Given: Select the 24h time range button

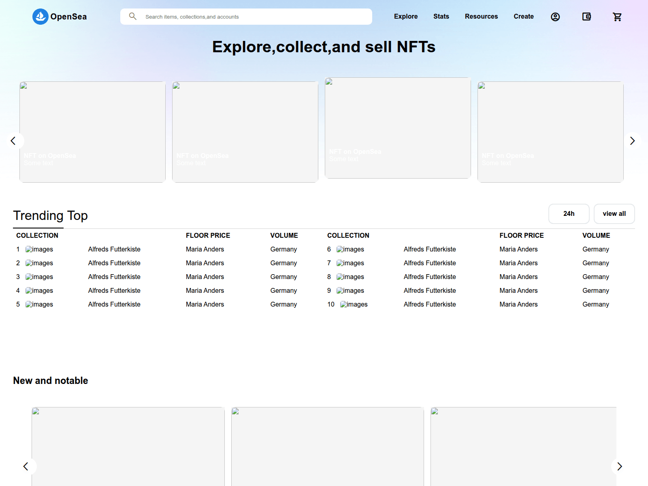Looking at the screenshot, I should pyautogui.click(x=569, y=214).
